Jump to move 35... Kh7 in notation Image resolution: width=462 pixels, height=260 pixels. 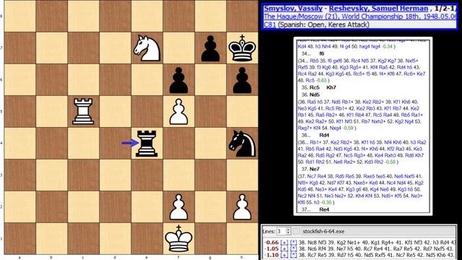(x=331, y=87)
